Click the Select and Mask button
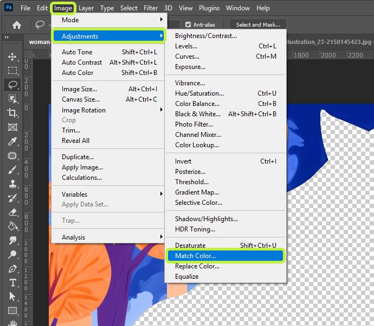The height and width of the screenshot is (326, 374). [258, 24]
